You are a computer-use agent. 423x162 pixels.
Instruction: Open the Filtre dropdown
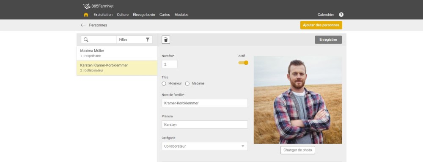pos(135,40)
